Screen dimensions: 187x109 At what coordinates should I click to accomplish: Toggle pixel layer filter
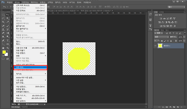(167, 33)
